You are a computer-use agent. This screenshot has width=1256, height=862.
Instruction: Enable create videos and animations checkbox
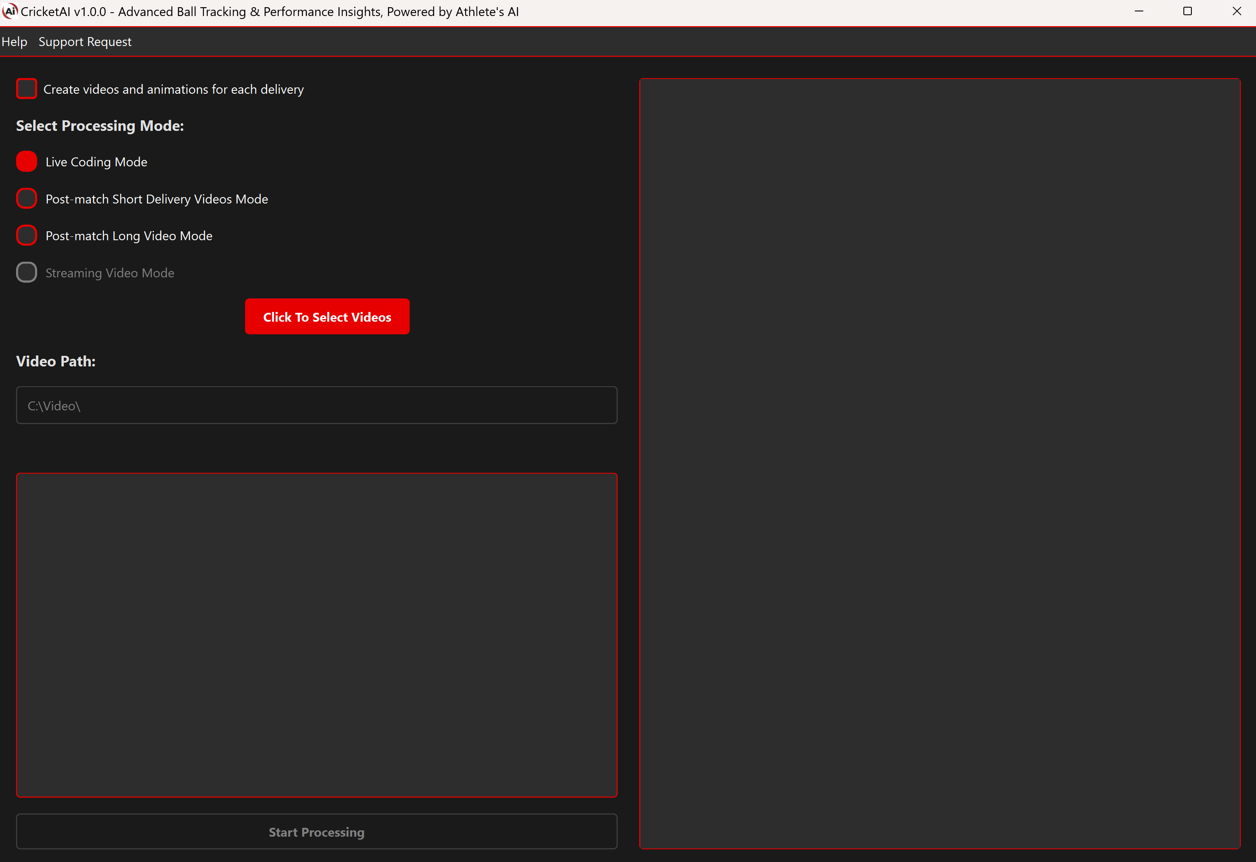coord(27,89)
